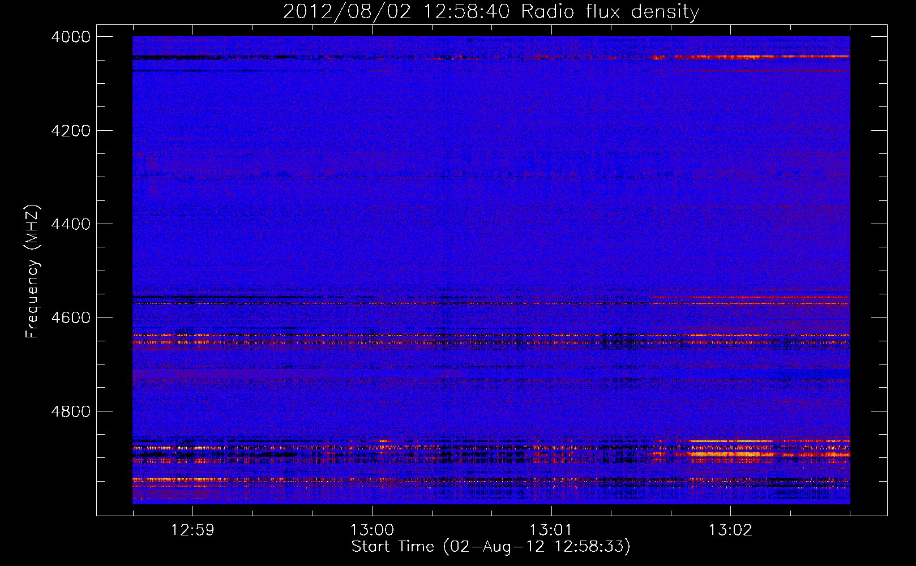Viewport: 916px width, 566px height.
Task: Click the 13:01 time tick label
Action: [551, 530]
